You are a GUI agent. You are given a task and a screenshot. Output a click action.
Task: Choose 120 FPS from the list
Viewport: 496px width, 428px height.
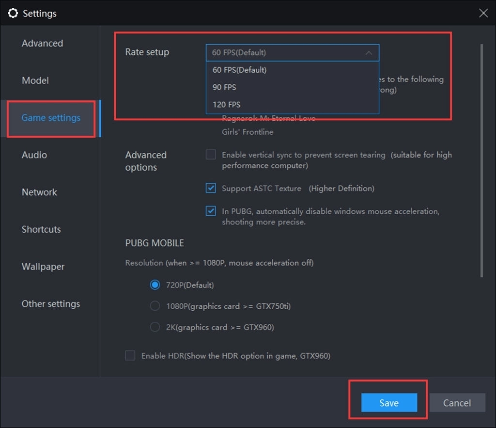[x=292, y=105]
